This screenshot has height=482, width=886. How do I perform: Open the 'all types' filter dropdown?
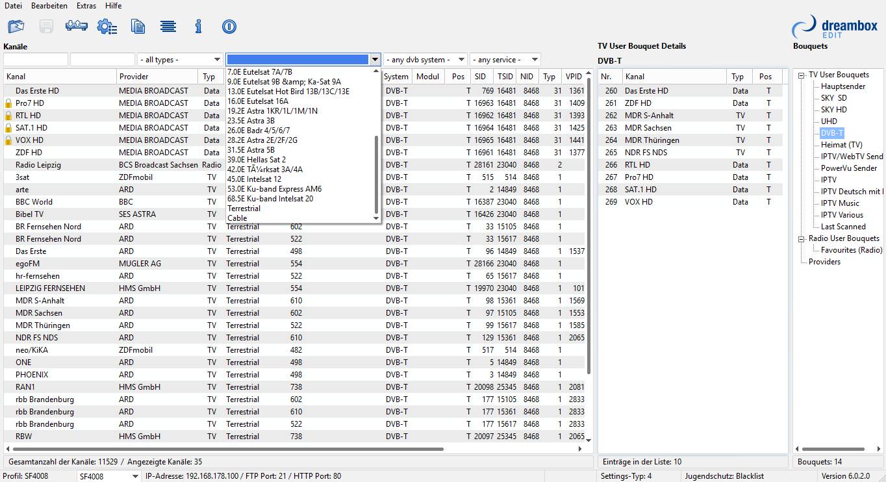[180, 60]
